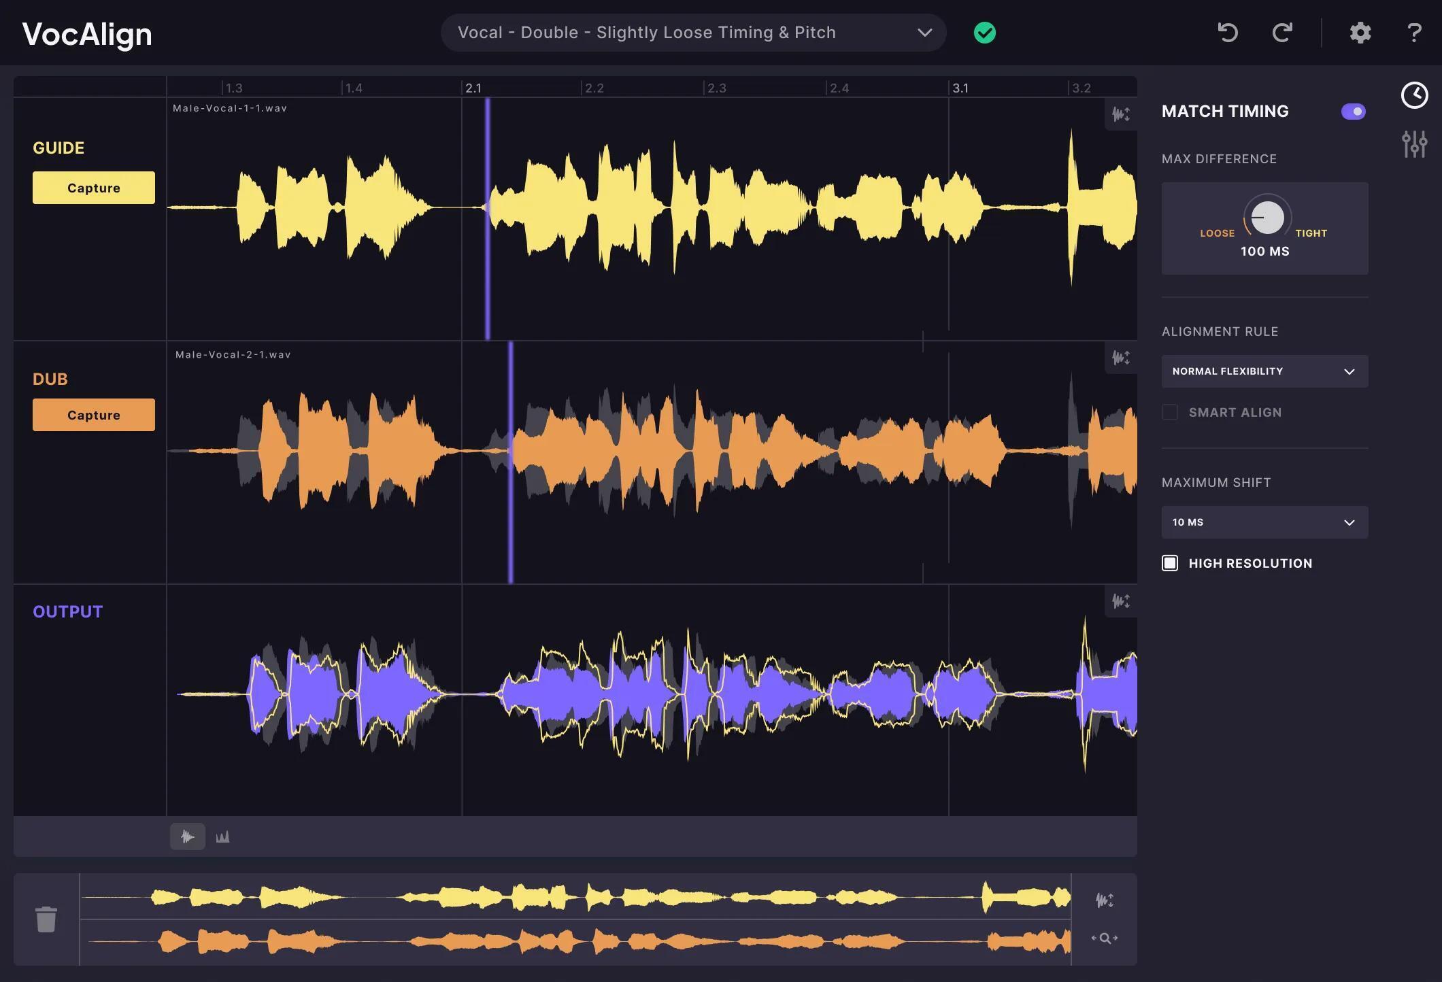This screenshot has height=982, width=1442.
Task: Open the settings gear
Action: [1360, 32]
